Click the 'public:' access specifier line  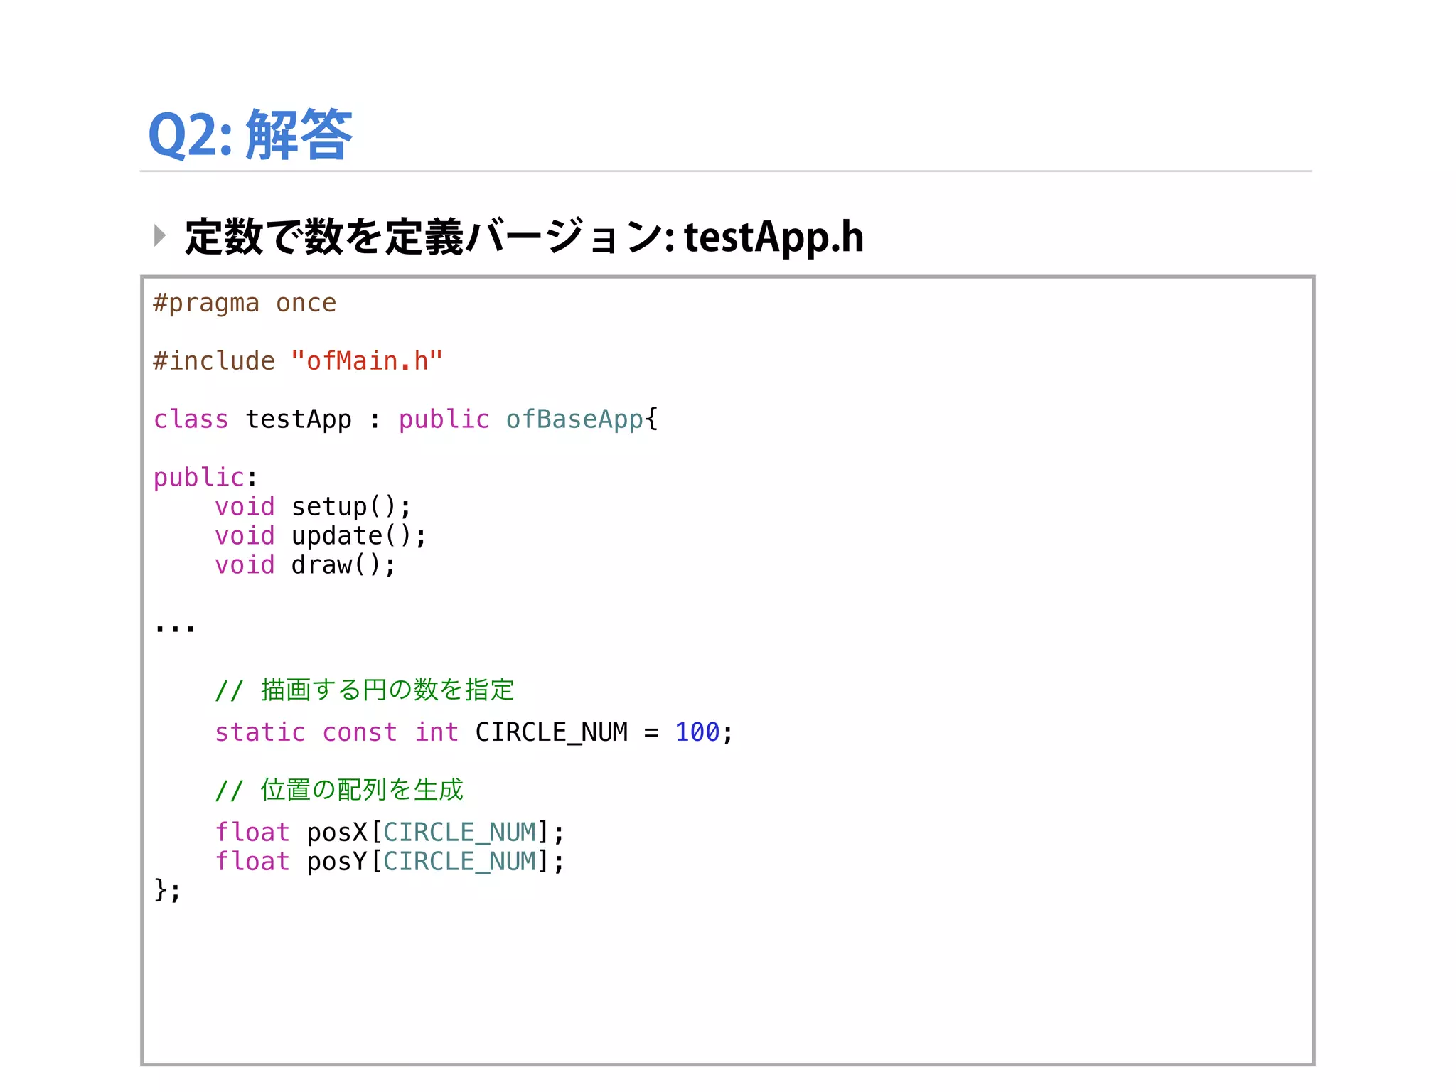tap(205, 478)
